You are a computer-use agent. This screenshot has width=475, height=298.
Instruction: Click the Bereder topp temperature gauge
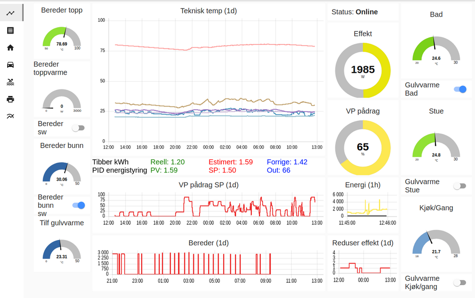62,39
